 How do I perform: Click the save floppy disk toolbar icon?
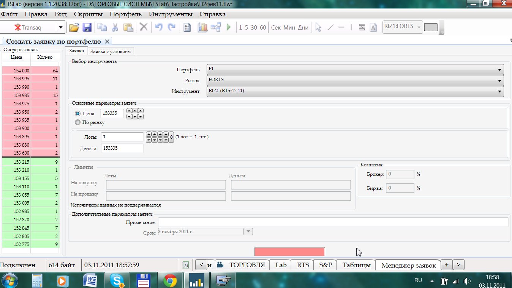tap(87, 27)
